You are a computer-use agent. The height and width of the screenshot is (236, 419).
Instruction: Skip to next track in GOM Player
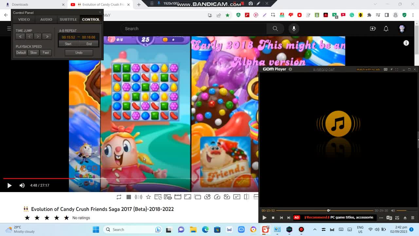pyautogui.click(x=289, y=218)
